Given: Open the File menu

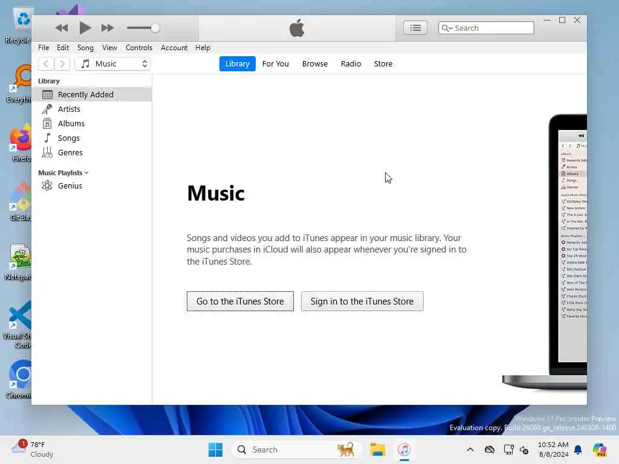Looking at the screenshot, I should point(44,48).
